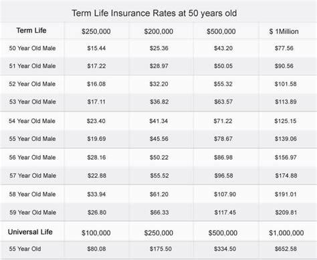Image resolution: width=317 pixels, height=260 pixels.
Task: Click the $45.56 rate cell
Action: [x=159, y=139]
